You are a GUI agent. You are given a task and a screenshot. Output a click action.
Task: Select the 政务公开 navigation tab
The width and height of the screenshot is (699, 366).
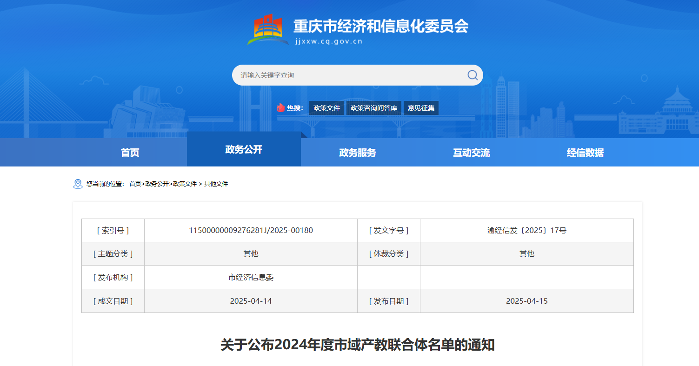pos(244,149)
